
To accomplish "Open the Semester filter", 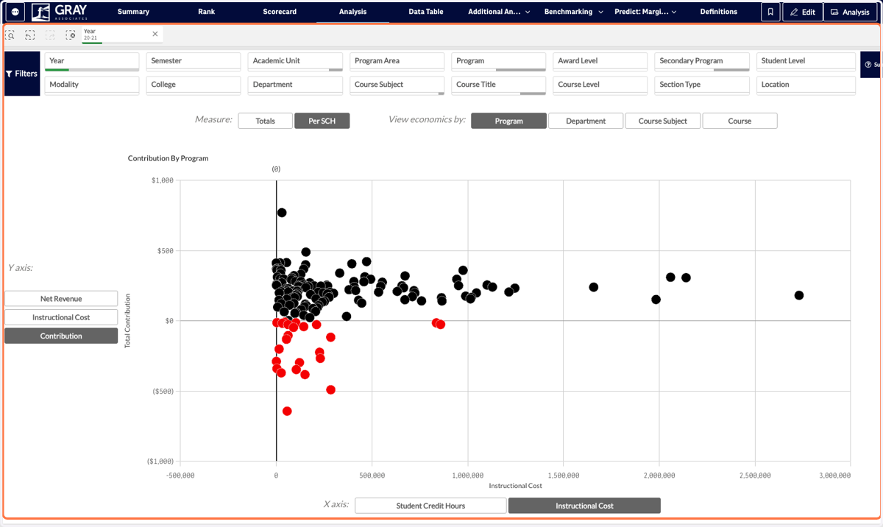I will click(194, 62).
